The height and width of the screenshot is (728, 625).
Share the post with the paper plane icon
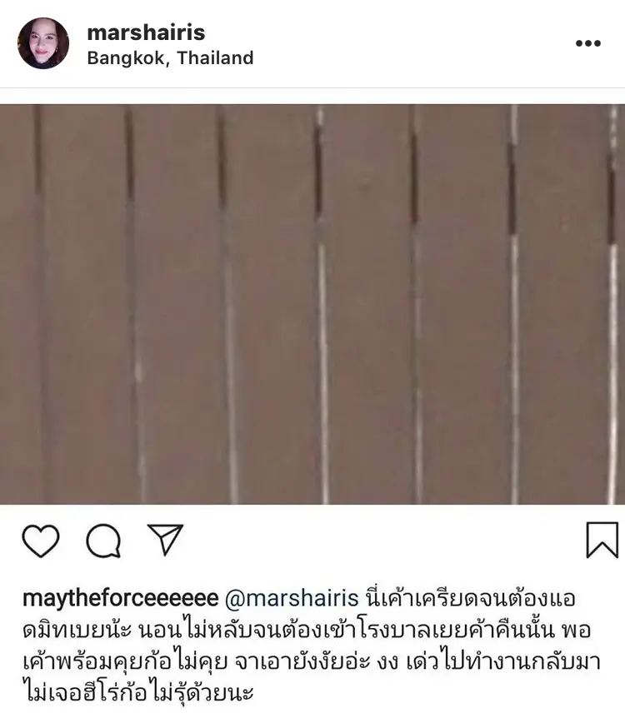[x=165, y=540]
